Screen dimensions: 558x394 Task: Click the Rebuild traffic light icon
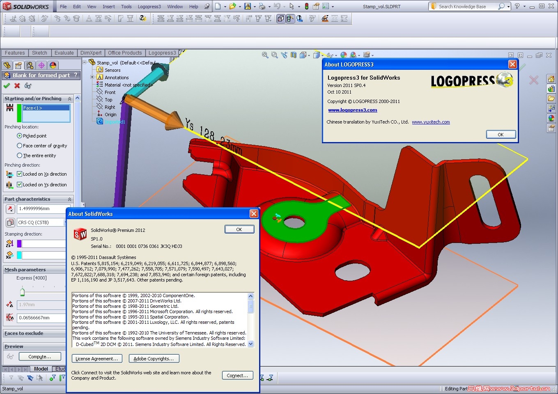(x=307, y=6)
